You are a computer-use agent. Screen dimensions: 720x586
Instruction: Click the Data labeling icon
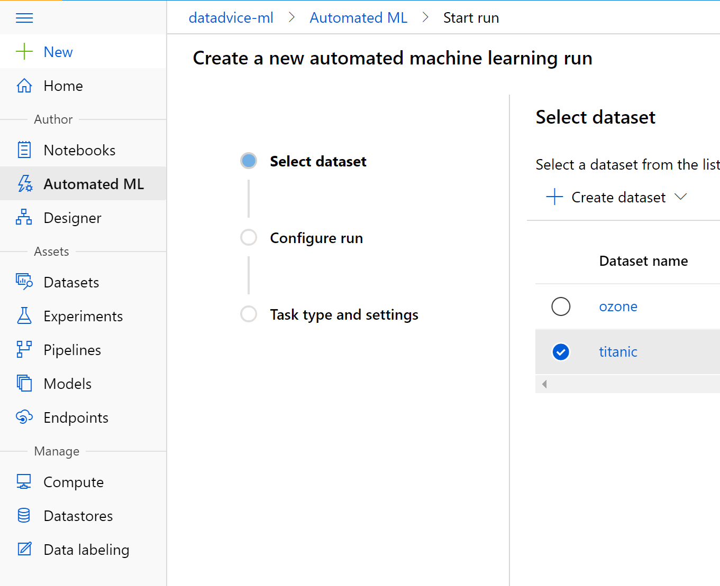tap(24, 549)
